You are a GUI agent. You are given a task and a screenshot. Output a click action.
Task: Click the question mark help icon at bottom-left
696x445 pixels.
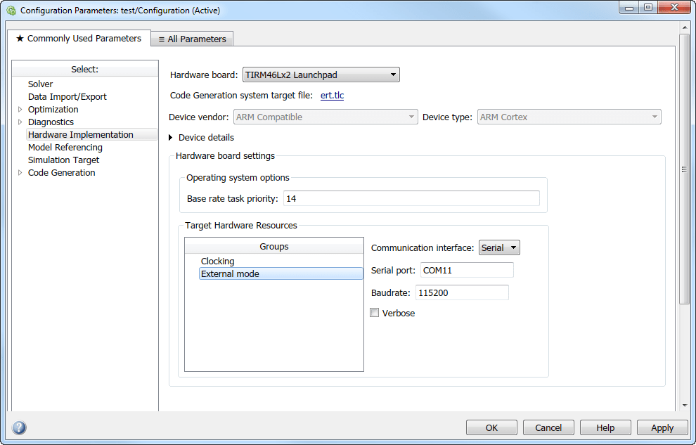(18, 427)
